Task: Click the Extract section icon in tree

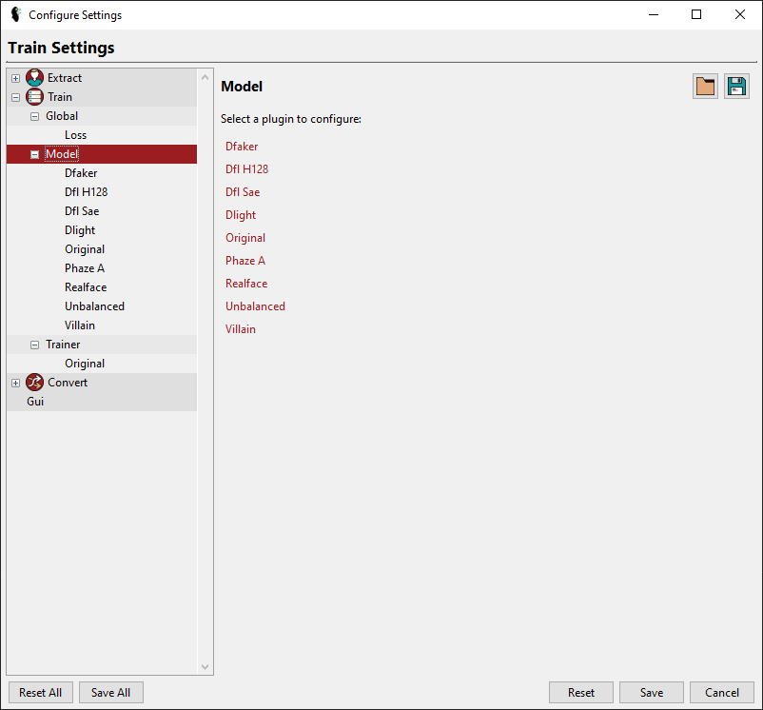Action: [34, 78]
